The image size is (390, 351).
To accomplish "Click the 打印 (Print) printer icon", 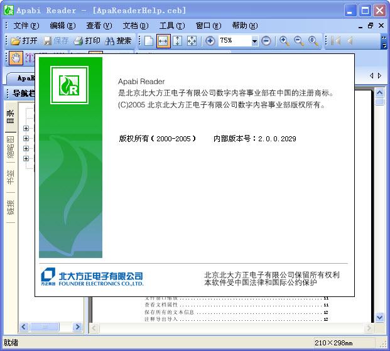I will [x=79, y=41].
